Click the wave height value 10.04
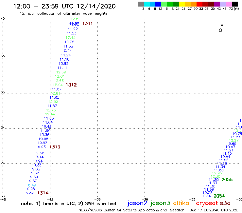 coord(67,51)
